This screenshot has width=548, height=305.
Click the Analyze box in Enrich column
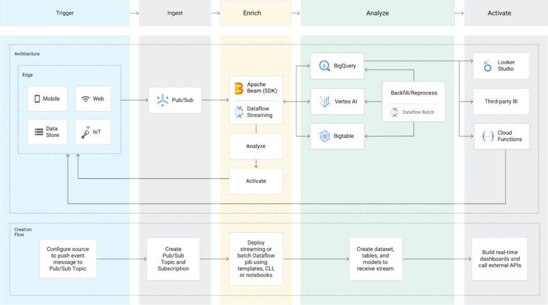[256, 146]
